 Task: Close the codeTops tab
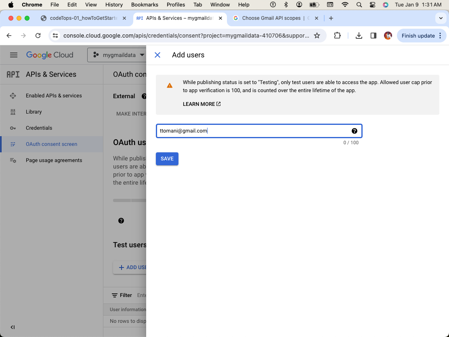point(124,18)
